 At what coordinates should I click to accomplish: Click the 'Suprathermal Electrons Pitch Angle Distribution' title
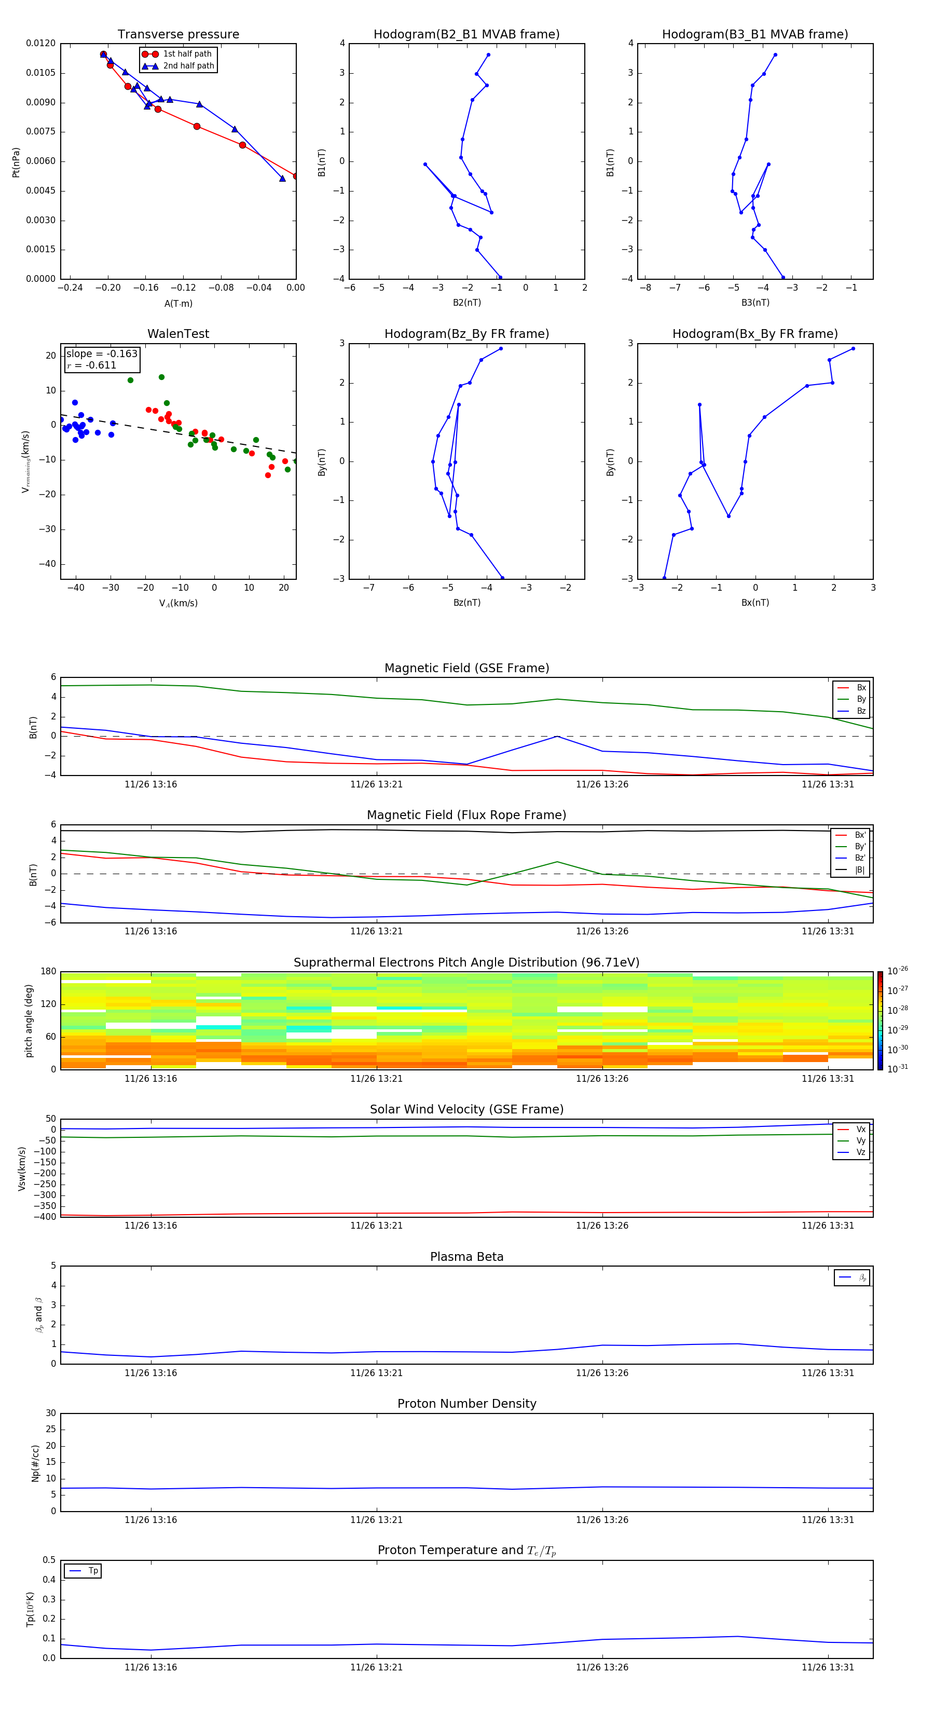tap(466, 963)
